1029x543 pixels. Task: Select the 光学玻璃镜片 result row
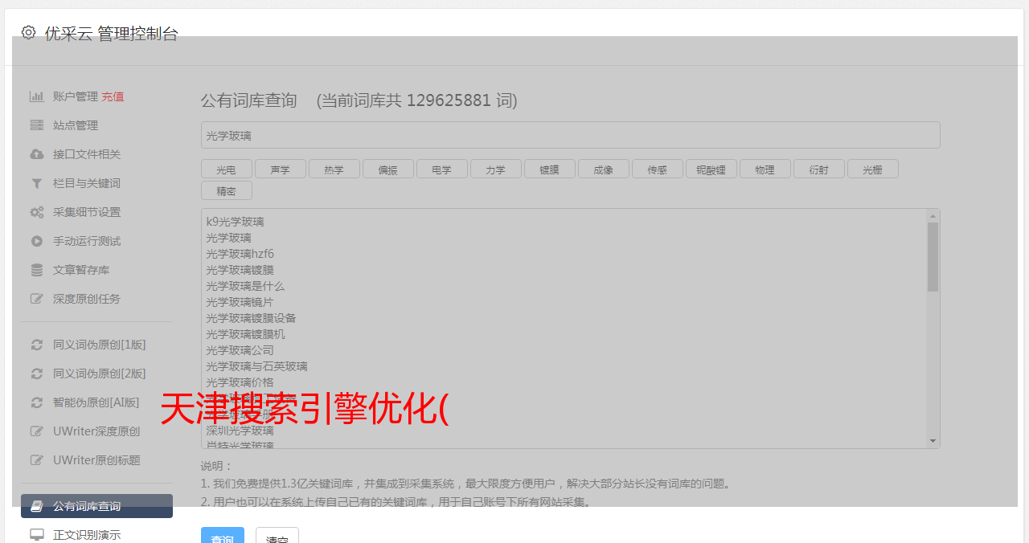point(240,302)
